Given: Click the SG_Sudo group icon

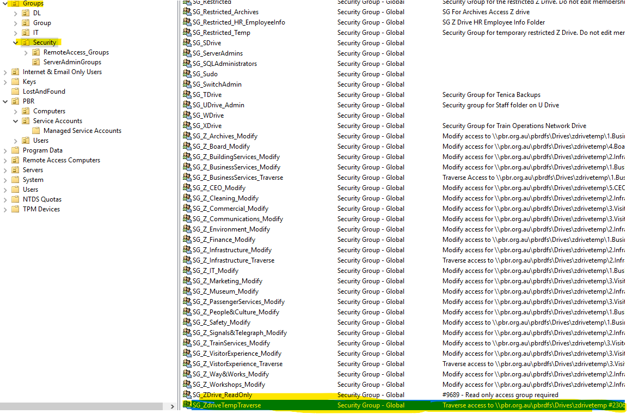Looking at the screenshot, I should (x=187, y=74).
